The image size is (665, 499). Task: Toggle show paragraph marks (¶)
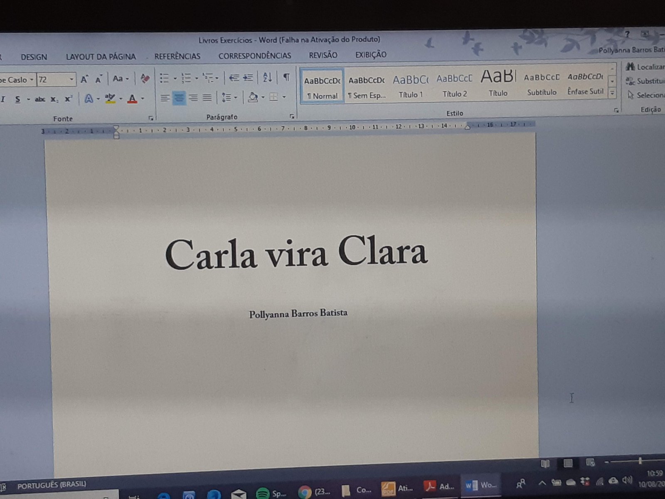coord(286,77)
